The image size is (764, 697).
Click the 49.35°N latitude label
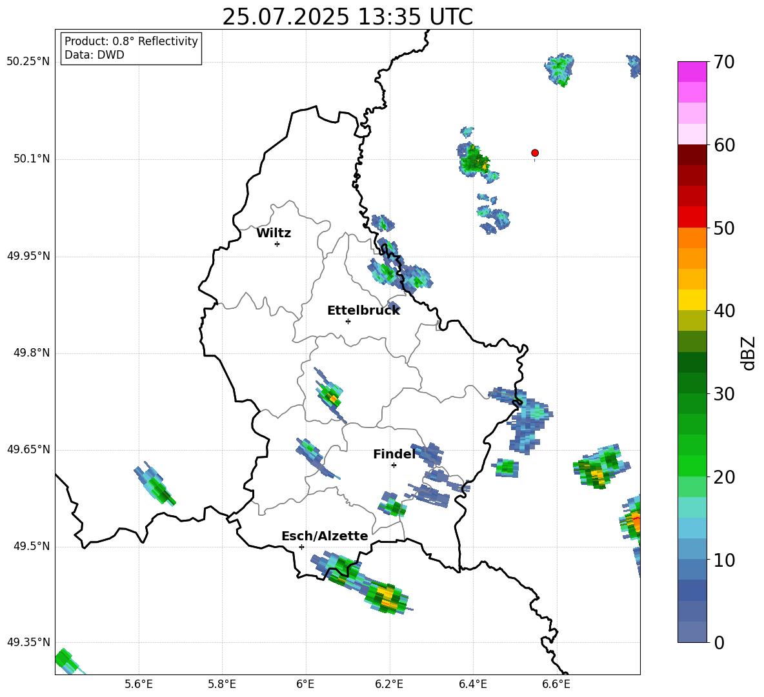[x=28, y=642]
